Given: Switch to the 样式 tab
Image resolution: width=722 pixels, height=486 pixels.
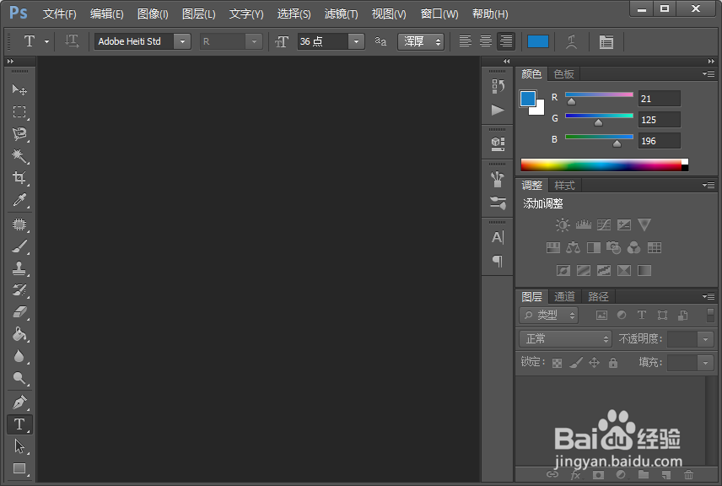Looking at the screenshot, I should coord(564,186).
